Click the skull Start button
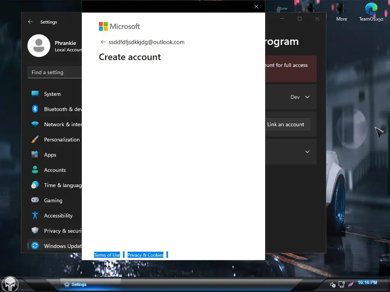This screenshot has height=292, width=390. coord(10,284)
